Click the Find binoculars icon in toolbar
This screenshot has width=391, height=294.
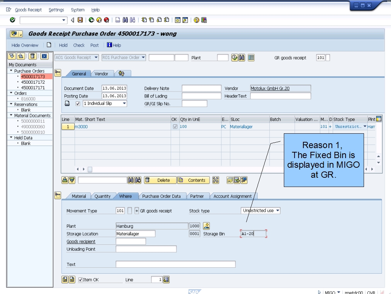click(x=125, y=20)
